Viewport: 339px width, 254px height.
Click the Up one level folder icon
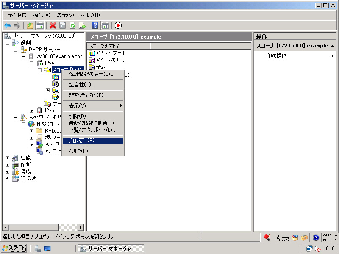point(30,25)
